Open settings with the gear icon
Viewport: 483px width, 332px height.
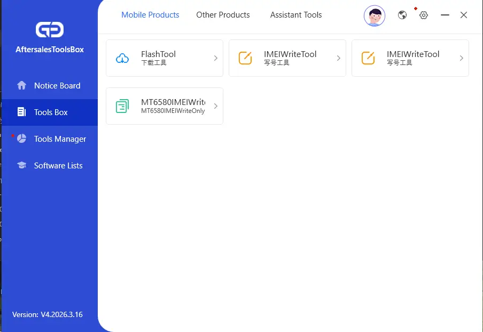(424, 15)
